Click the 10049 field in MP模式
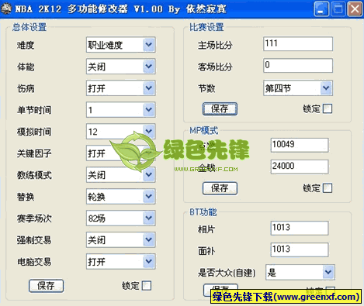This screenshot has height=306, width=364. pos(300,145)
